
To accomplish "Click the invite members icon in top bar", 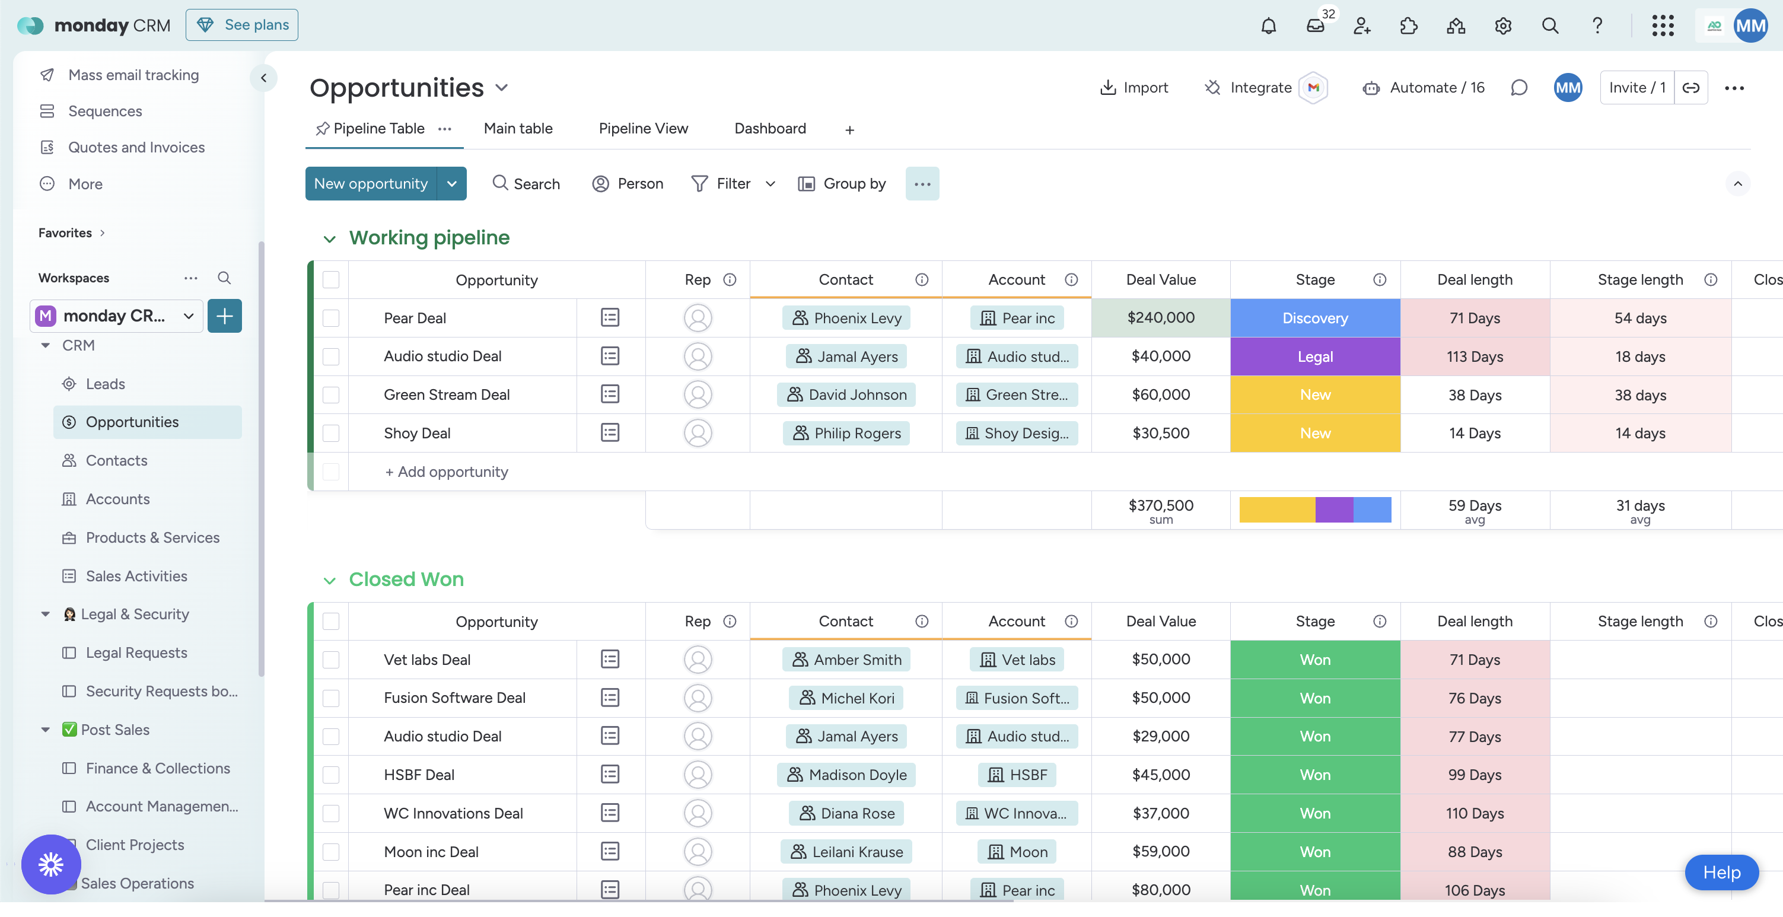I will (1362, 26).
